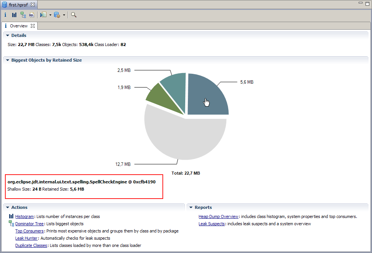Click the 2,5 MB pie label
Viewport: 372px width, 253px height.
[x=124, y=70]
